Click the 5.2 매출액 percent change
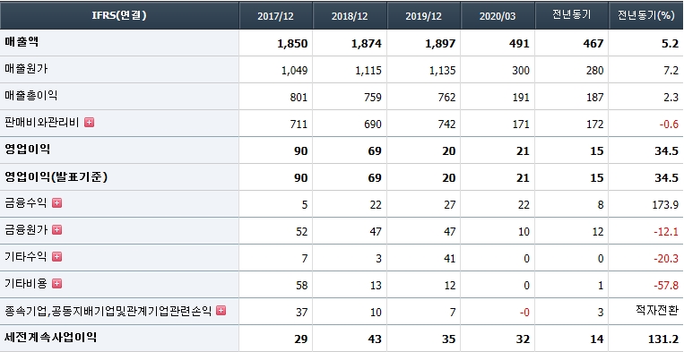Screen dimensions: 684x352 [670, 44]
